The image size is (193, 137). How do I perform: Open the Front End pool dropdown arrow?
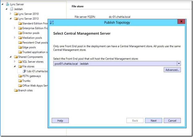click(179, 64)
